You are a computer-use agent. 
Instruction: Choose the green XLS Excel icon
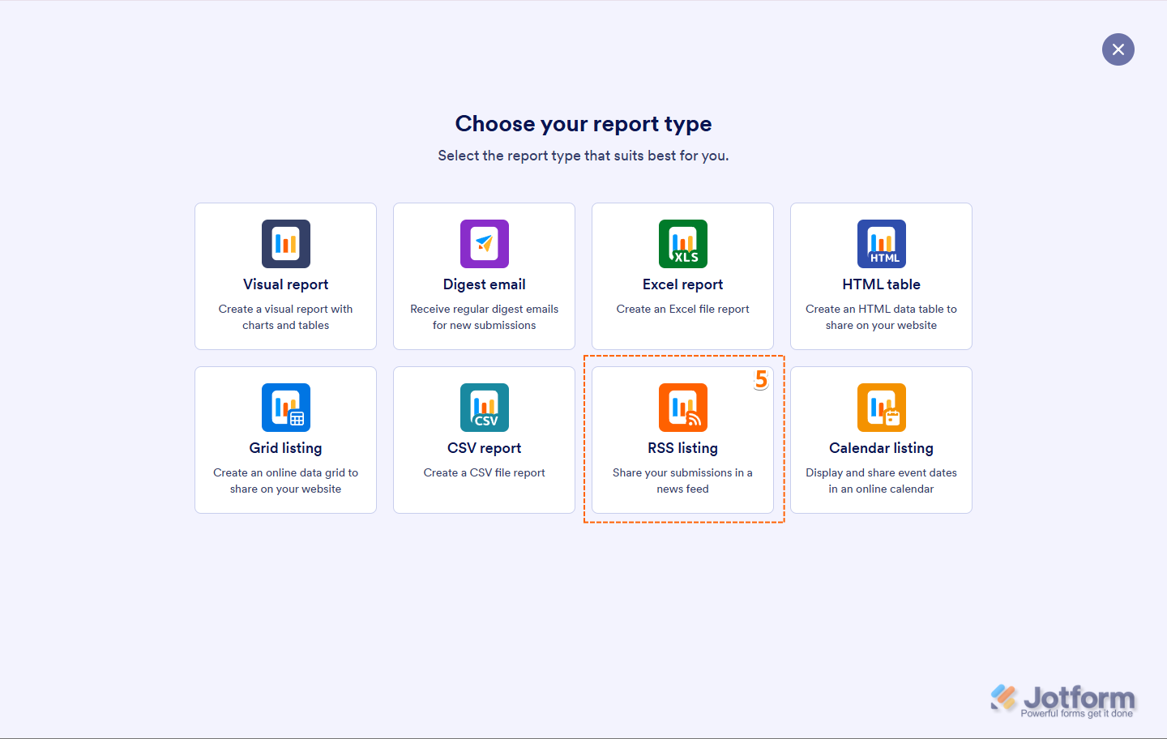[x=682, y=244]
